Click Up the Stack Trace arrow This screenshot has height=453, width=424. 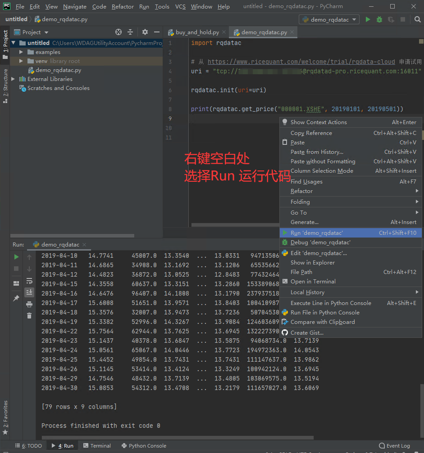click(29, 257)
